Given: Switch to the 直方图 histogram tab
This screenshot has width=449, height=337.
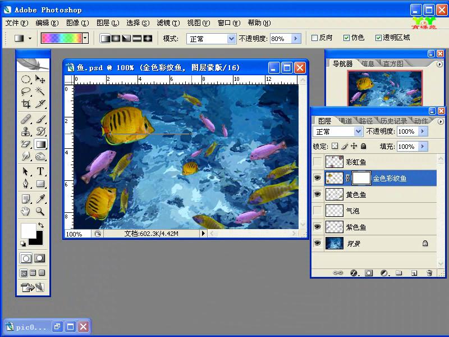Looking at the screenshot, I should (x=393, y=63).
